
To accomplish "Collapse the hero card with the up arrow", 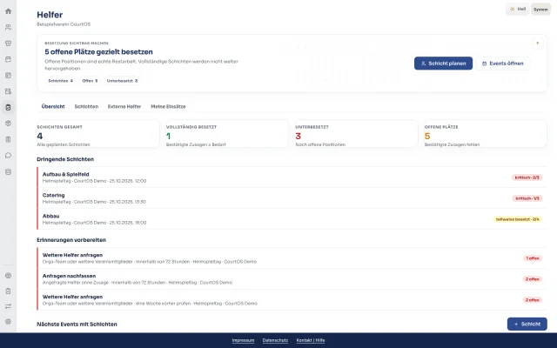I will (538, 43).
